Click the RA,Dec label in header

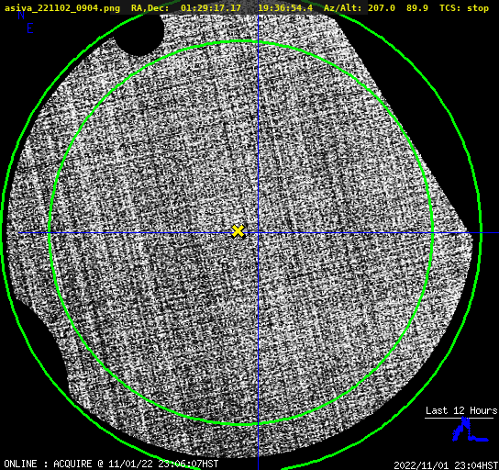(x=150, y=7)
